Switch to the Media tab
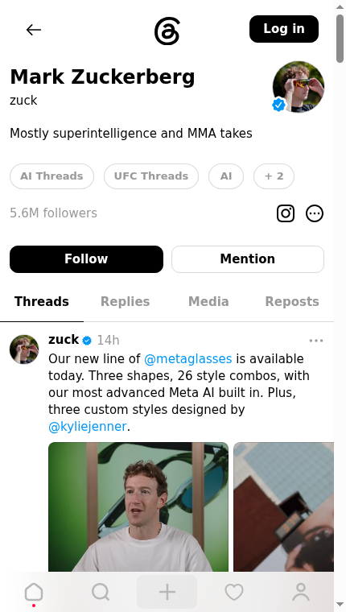Screen dimensions: 346x612 tap(208, 302)
